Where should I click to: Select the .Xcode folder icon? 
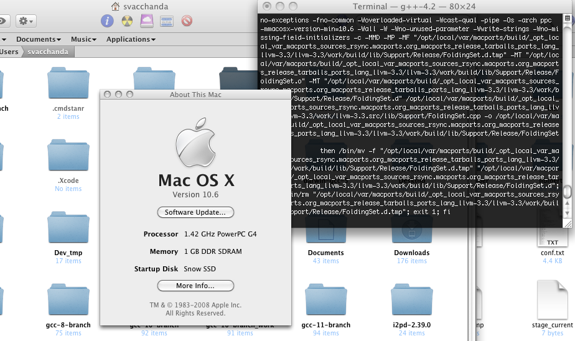coord(68,155)
